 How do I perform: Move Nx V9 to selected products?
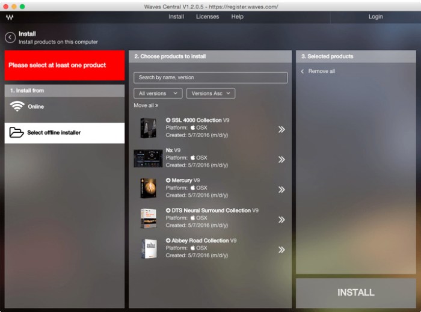pos(281,160)
